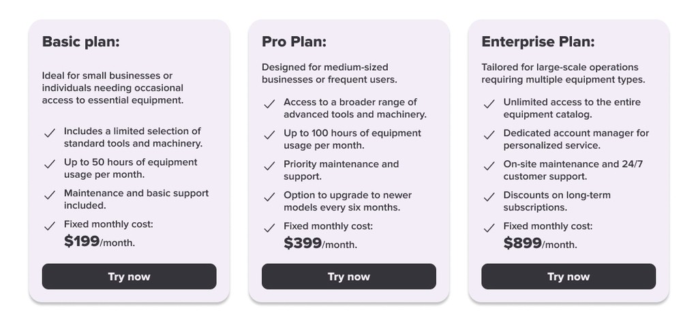Click checkmark next to long-term subscription discounts
The width and height of the screenshot is (698, 321).
(489, 197)
